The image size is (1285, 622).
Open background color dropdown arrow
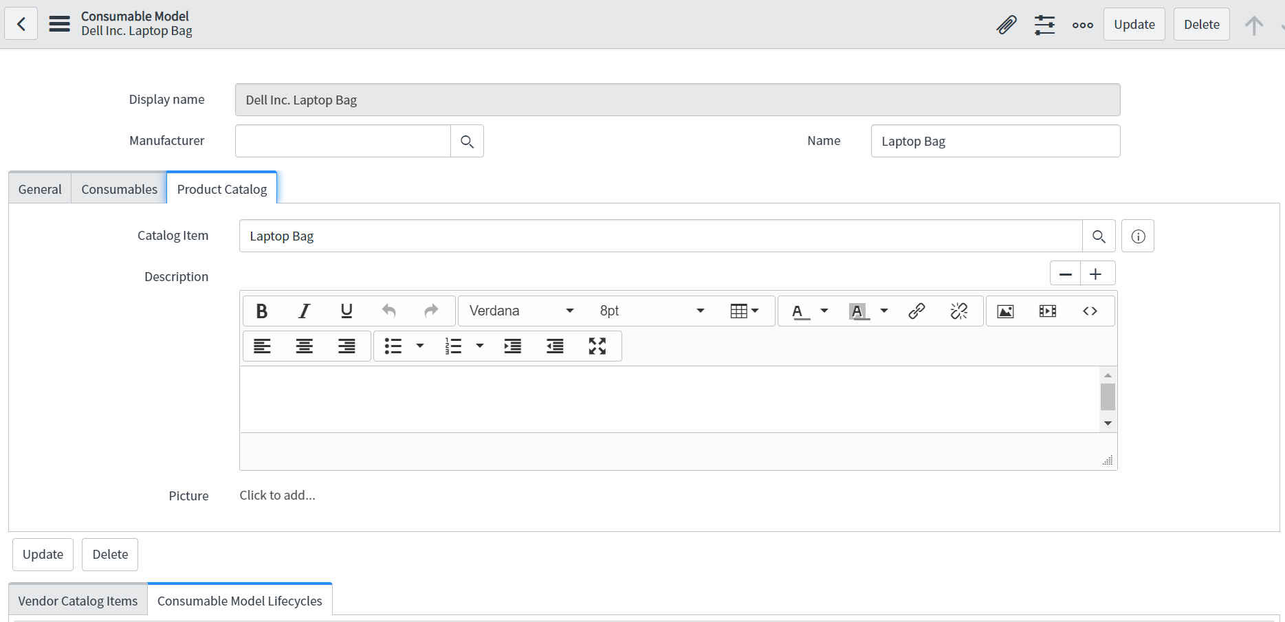[884, 311]
